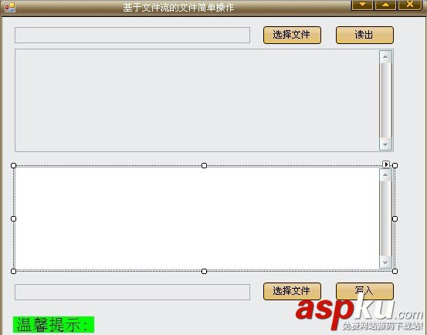Click up arrow of white text box scrollbar
427x335 pixels.
click(x=385, y=175)
